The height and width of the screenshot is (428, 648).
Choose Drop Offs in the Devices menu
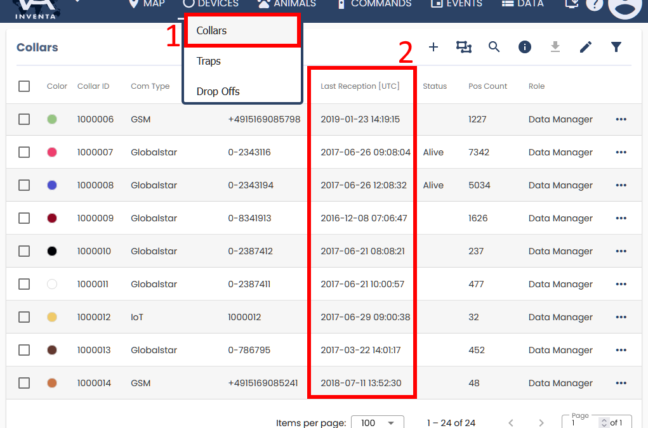pyautogui.click(x=218, y=91)
